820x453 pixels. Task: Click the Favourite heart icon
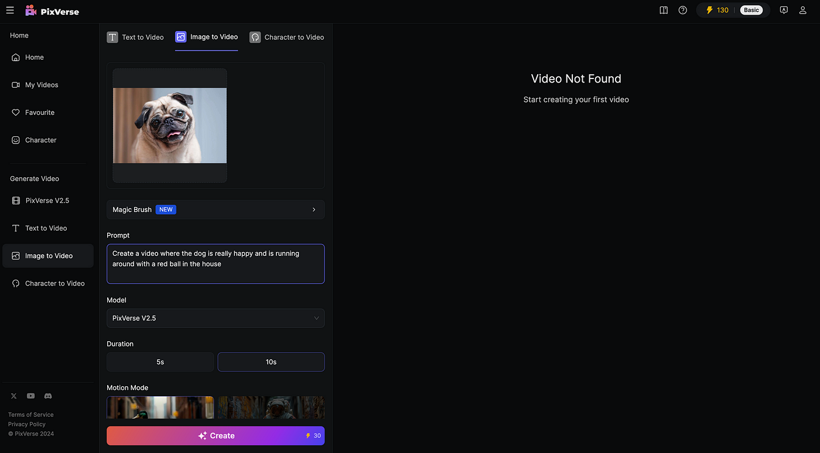point(16,112)
